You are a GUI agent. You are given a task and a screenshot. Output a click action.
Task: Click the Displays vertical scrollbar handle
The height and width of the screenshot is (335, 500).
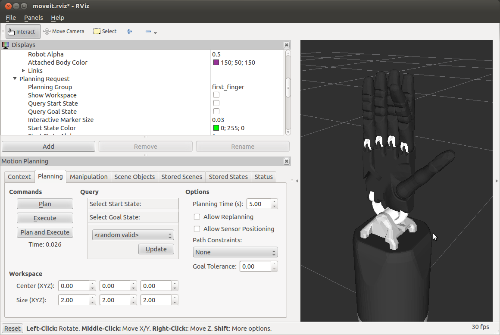(288, 87)
